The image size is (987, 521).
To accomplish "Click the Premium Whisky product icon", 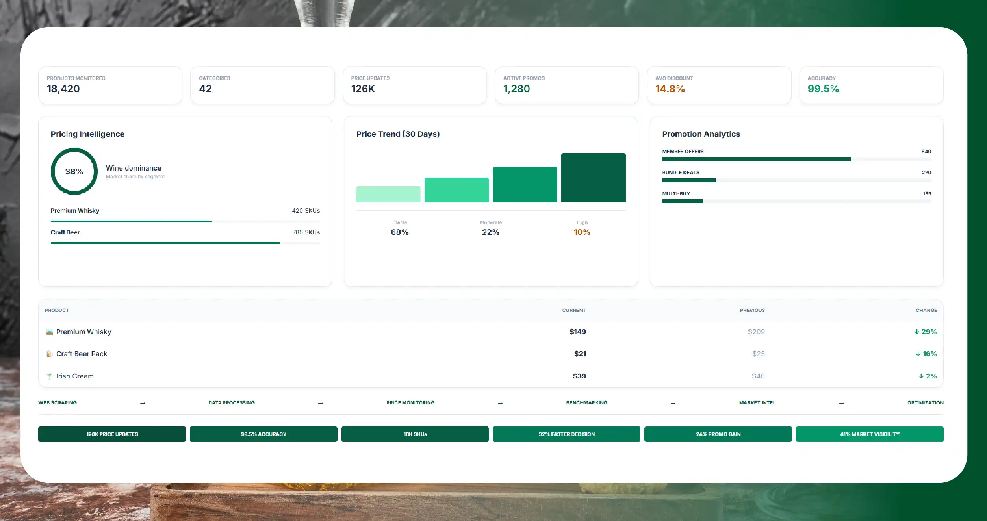I will [49, 332].
